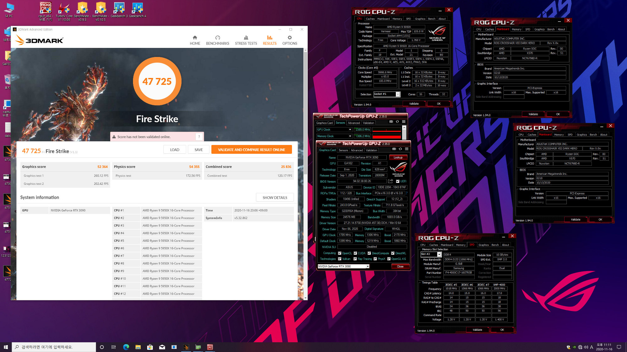Image resolution: width=627 pixels, height=352 pixels.
Task: Open the 3DMark OPTIONS gear
Action: 290,38
